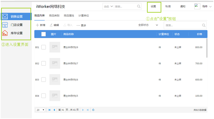The image size is (214, 119).
Task: Click the user name 冯帅
Action: click(205, 6)
